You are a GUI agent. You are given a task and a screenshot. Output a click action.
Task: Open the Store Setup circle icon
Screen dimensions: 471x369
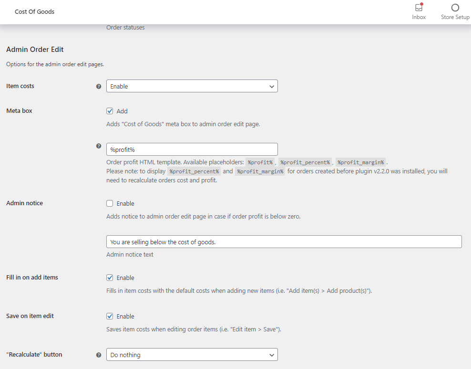pyautogui.click(x=455, y=8)
